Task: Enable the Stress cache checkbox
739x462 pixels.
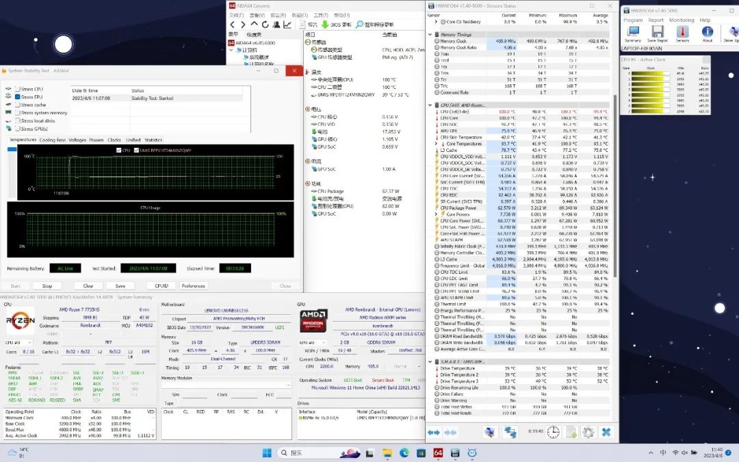Action: [x=17, y=105]
